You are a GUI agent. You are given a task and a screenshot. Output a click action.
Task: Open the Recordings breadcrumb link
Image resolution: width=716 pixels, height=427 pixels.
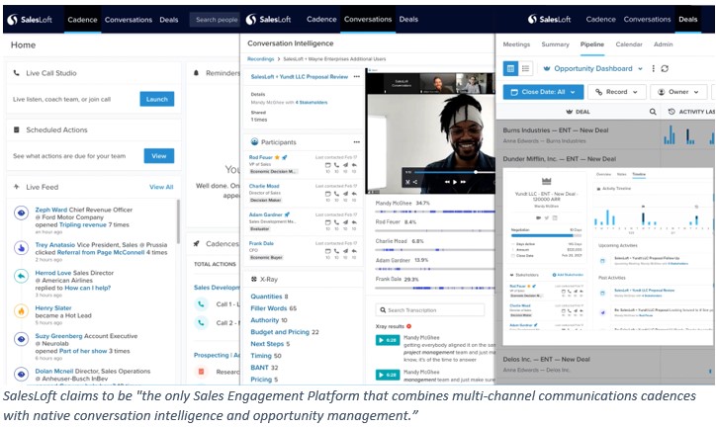click(260, 59)
